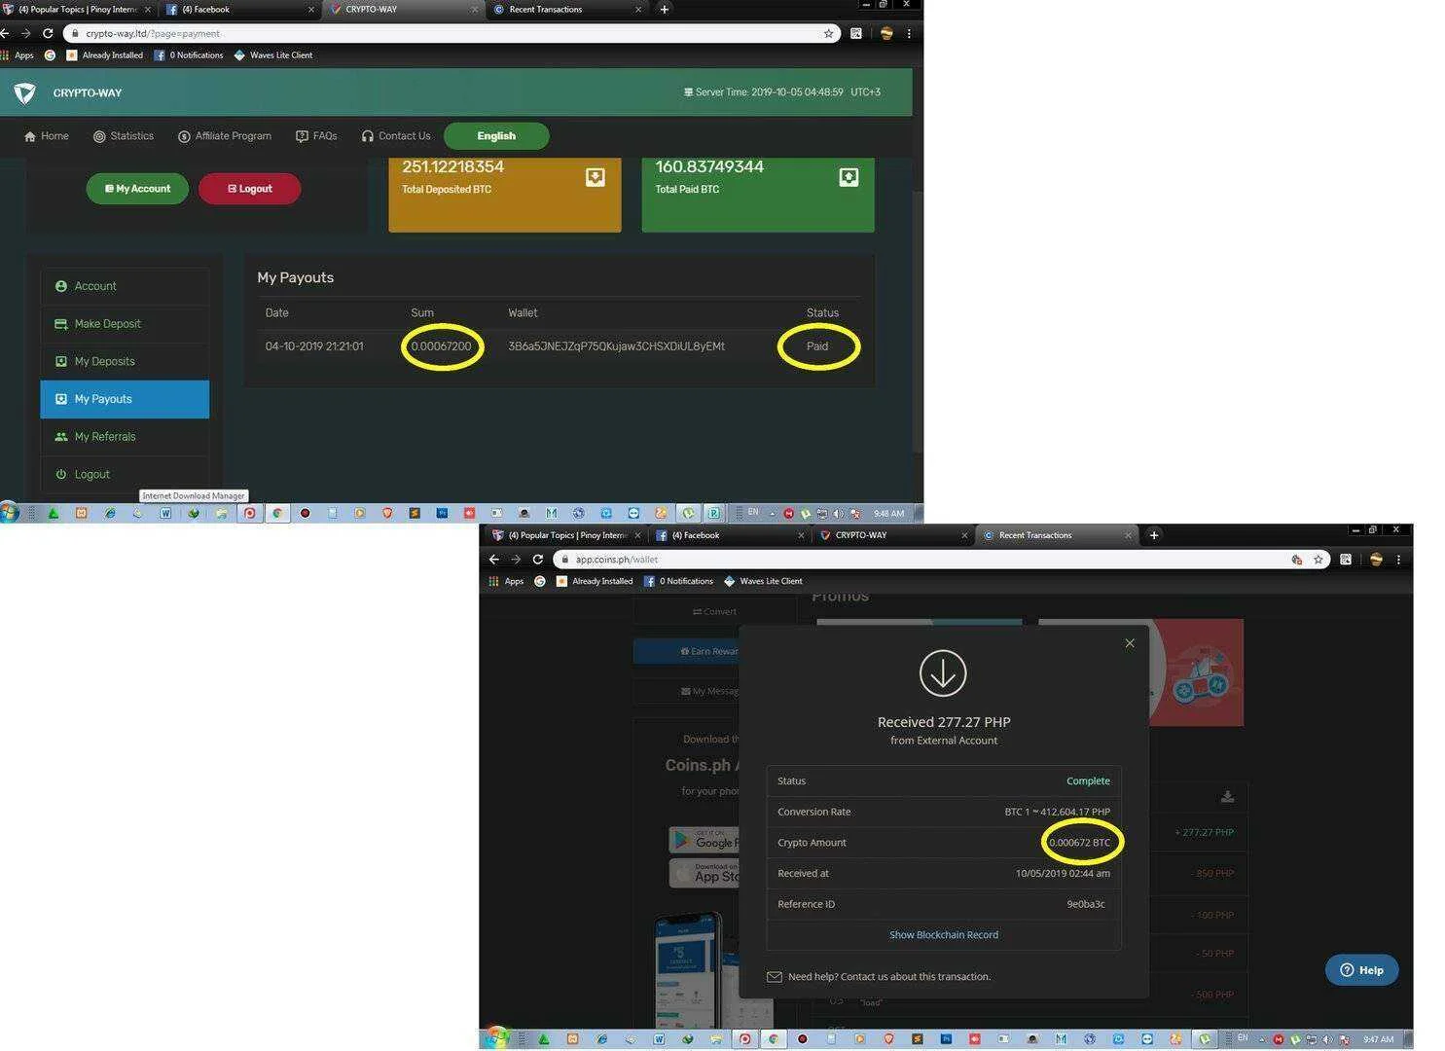1445x1051 pixels.
Task: Switch to Facebook tab in top browser
Action: tap(241, 9)
